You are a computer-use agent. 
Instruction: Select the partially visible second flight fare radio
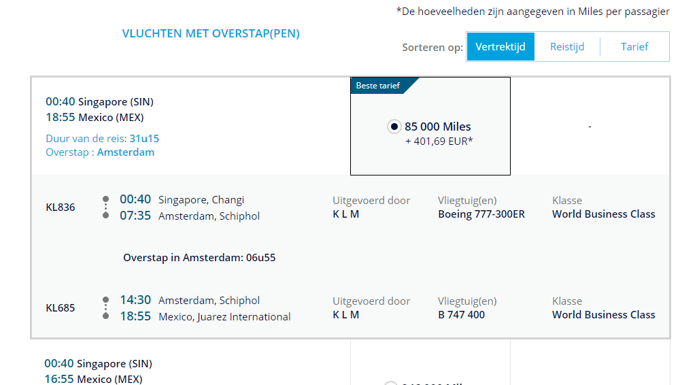(x=391, y=383)
